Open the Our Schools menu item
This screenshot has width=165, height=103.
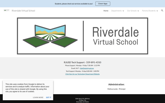point(132,11)
